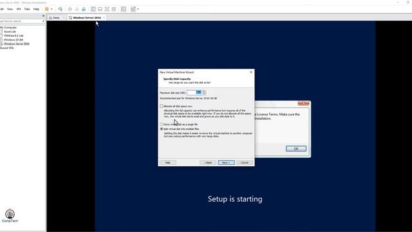412x232 pixels.
Task: Open the power options arrow beside Pause
Action: (51, 9)
